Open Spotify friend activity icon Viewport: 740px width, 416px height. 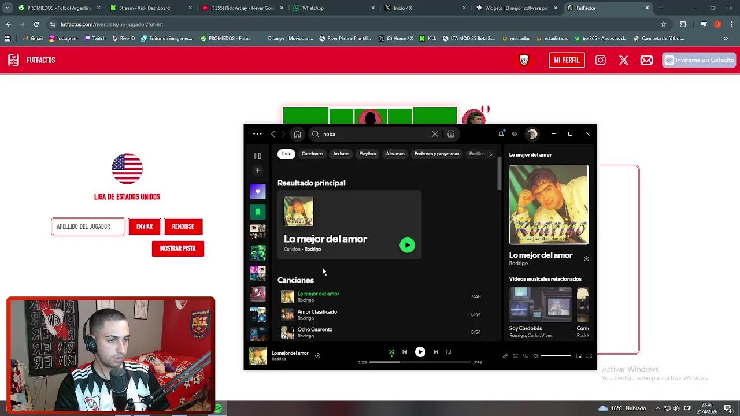point(515,134)
